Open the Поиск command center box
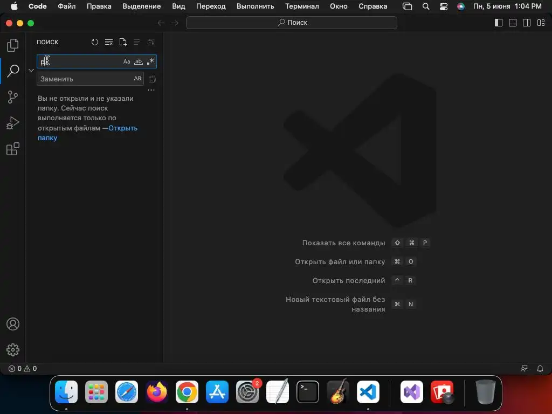The height and width of the screenshot is (414, 552). pyautogui.click(x=292, y=23)
